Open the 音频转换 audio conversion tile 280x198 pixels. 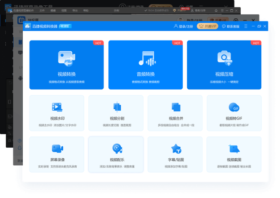(x=145, y=65)
